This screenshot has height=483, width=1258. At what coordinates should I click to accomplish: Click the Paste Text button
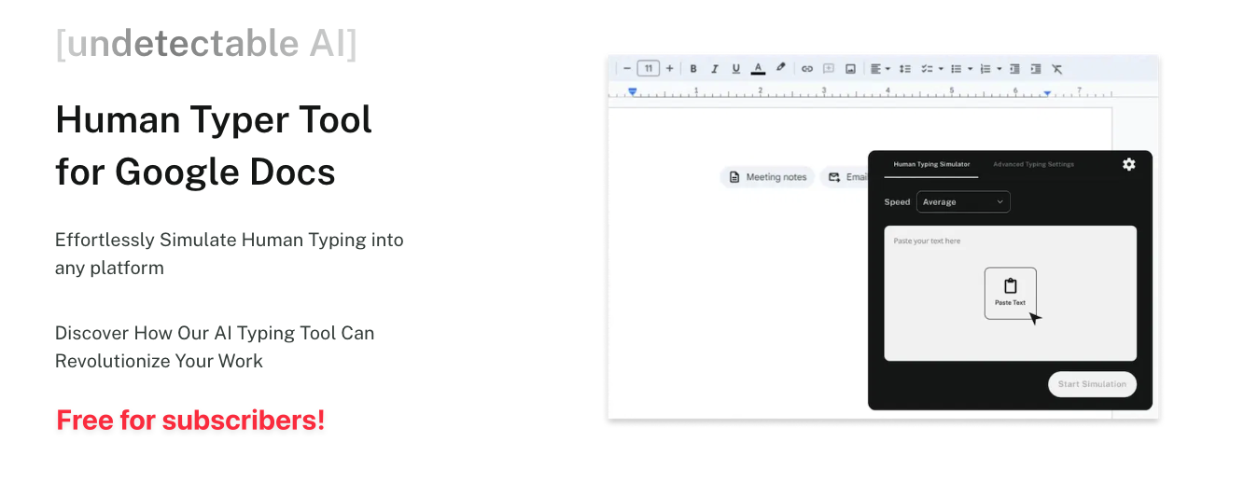[1010, 293]
